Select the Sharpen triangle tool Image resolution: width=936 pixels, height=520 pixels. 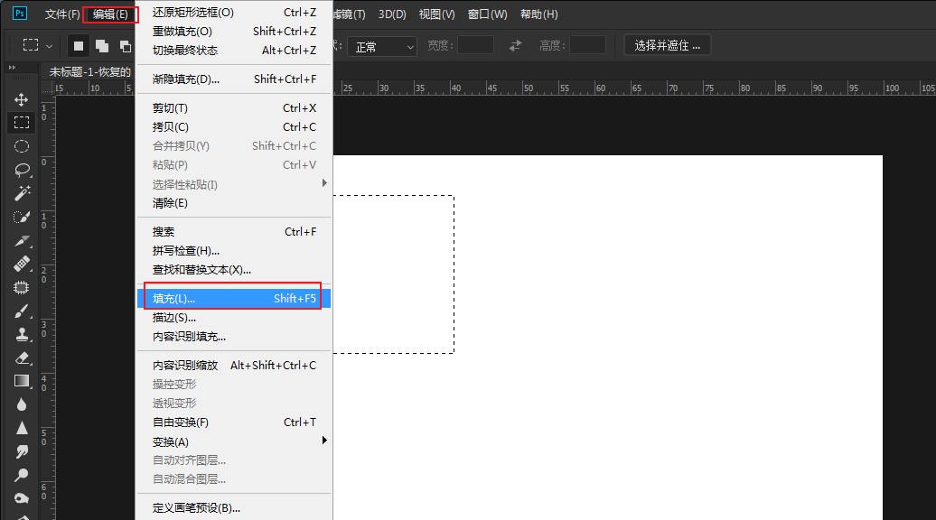pos(22,428)
